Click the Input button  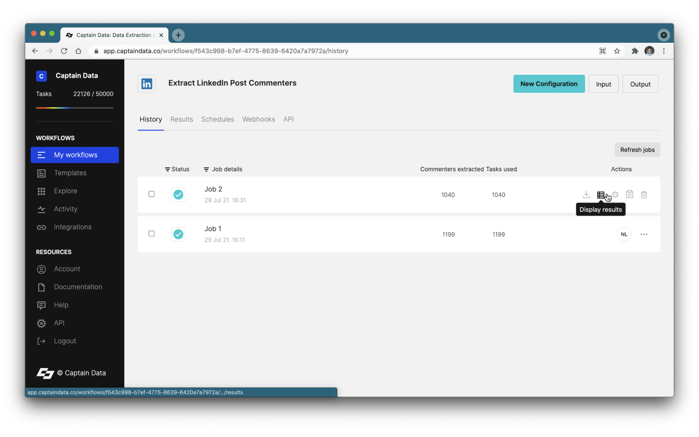(x=603, y=84)
